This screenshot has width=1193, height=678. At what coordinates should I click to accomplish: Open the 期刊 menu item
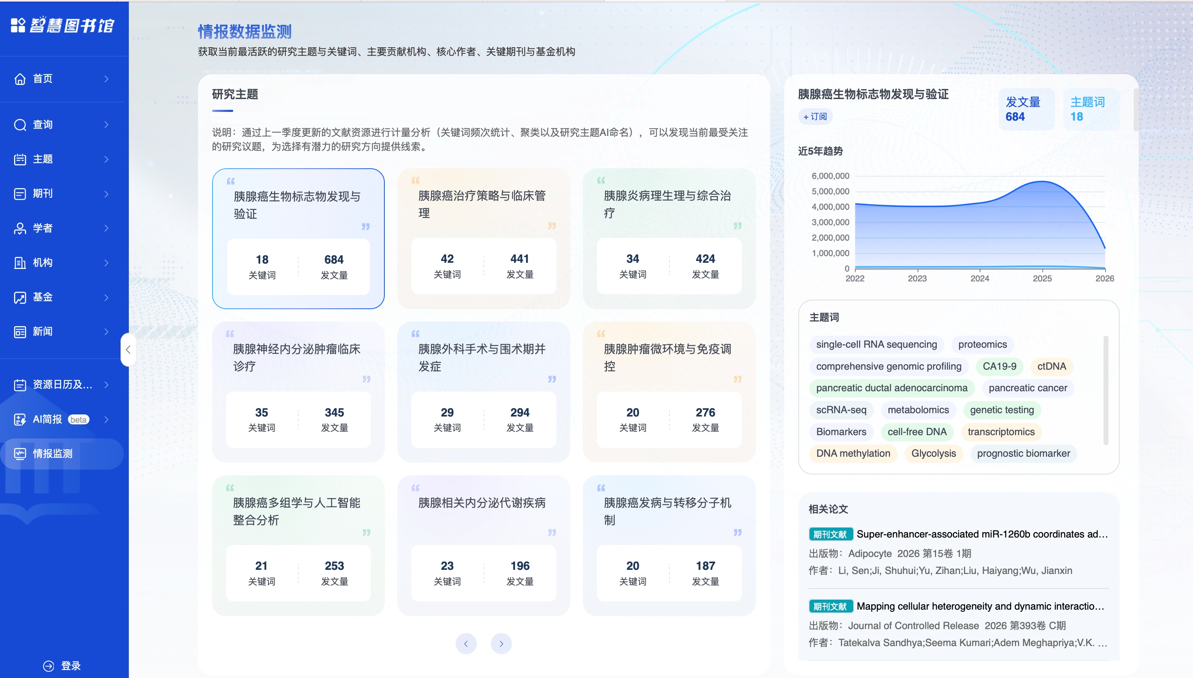pyautogui.click(x=62, y=194)
